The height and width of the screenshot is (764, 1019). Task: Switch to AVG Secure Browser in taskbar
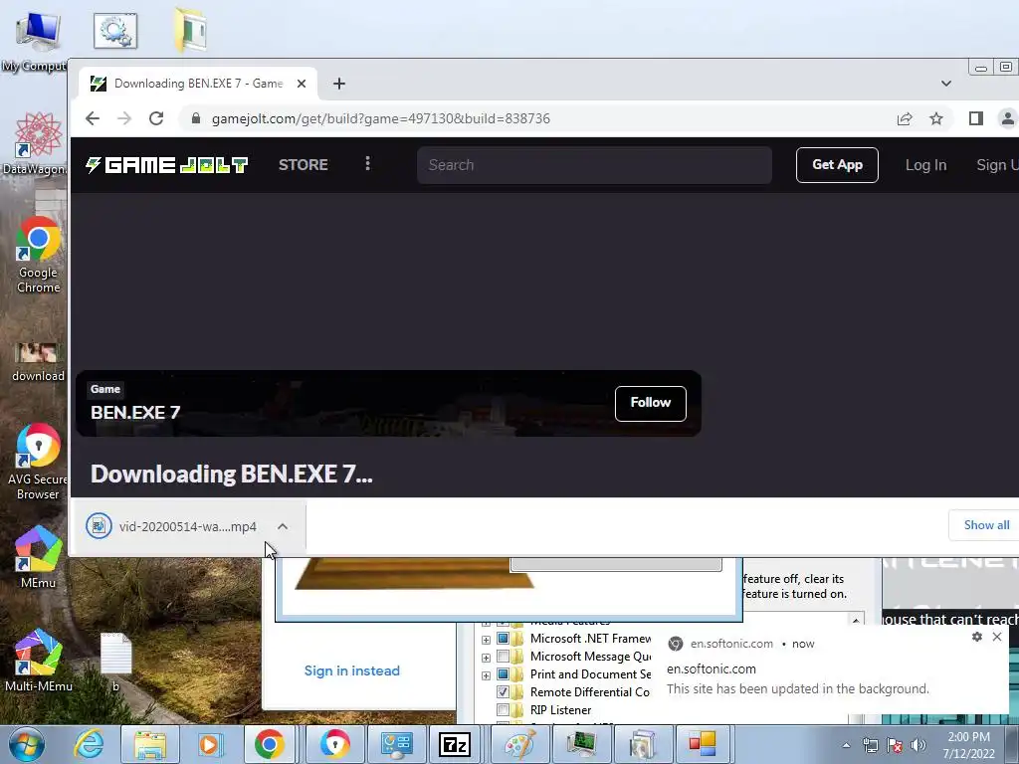click(334, 744)
